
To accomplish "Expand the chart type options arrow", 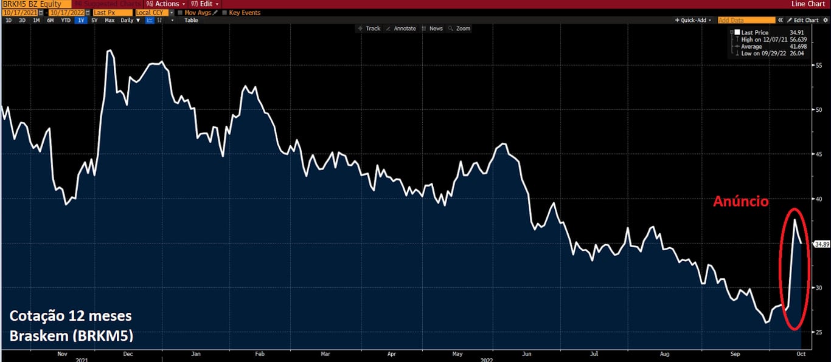I will (x=172, y=20).
